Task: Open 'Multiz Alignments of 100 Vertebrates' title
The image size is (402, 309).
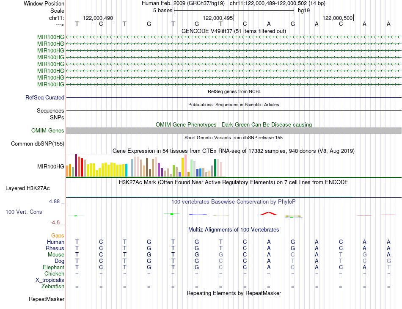Action: click(234, 230)
